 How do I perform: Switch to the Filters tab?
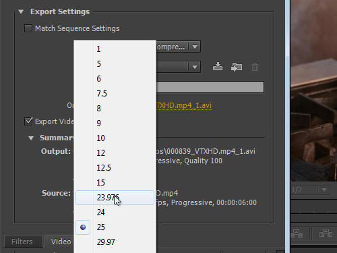(x=22, y=242)
